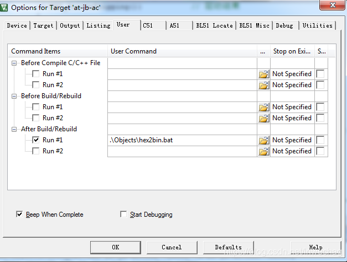Screen dimensions: 347x262
Task: Click command field for Before Compile Run #1
Action: pyautogui.click(x=182, y=74)
